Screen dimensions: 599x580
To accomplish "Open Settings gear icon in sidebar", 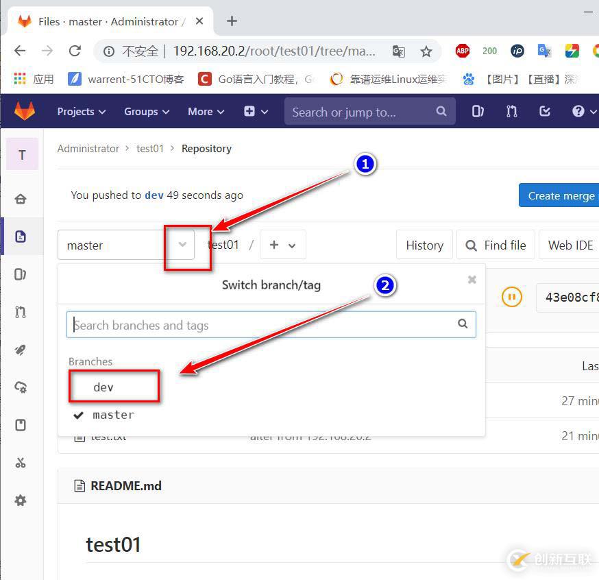I will [21, 500].
